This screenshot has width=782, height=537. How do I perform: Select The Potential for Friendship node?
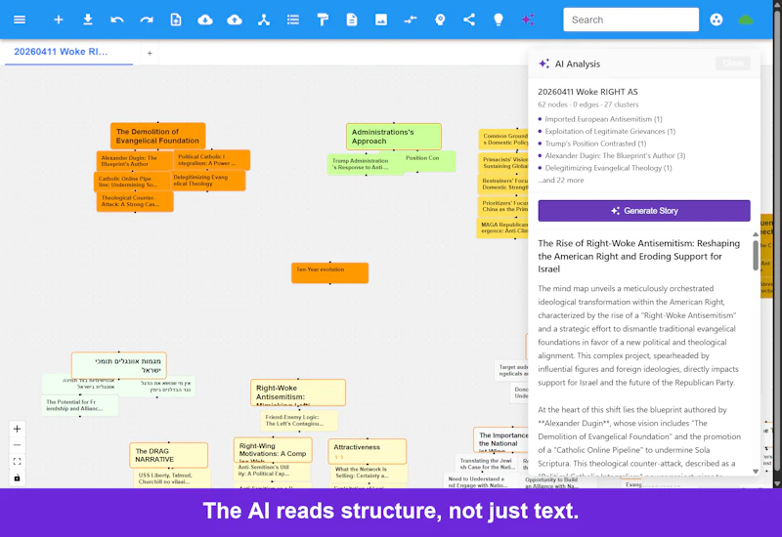point(80,405)
